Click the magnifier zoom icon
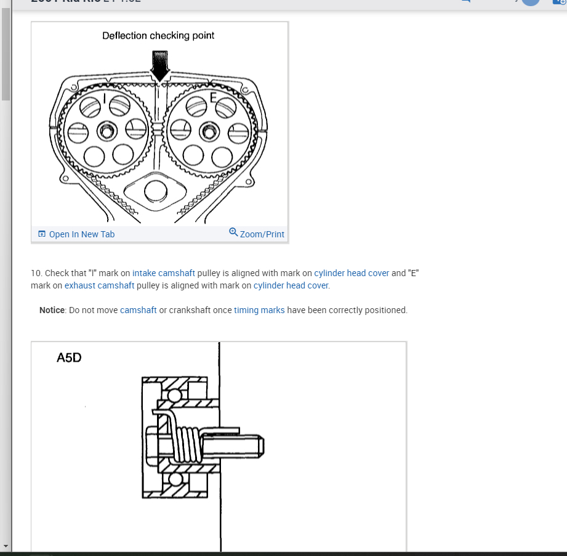This screenshot has width=567, height=556. coord(233,232)
